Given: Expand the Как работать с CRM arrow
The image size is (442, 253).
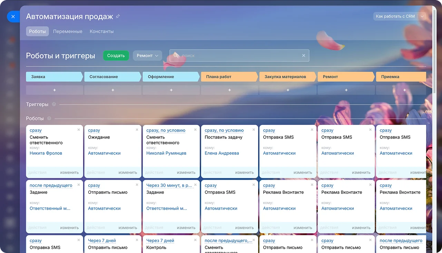Looking at the screenshot, I should pyautogui.click(x=422, y=17).
